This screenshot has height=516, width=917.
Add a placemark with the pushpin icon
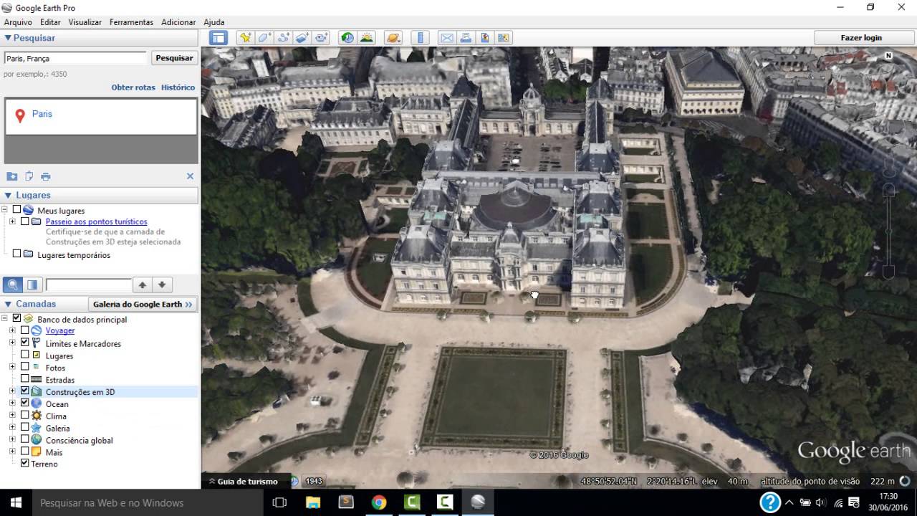246,38
